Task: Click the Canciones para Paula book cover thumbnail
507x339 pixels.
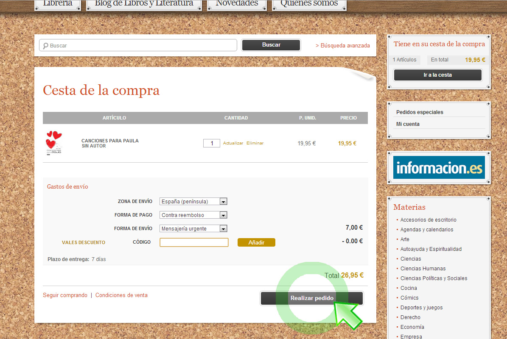Action: click(x=54, y=143)
